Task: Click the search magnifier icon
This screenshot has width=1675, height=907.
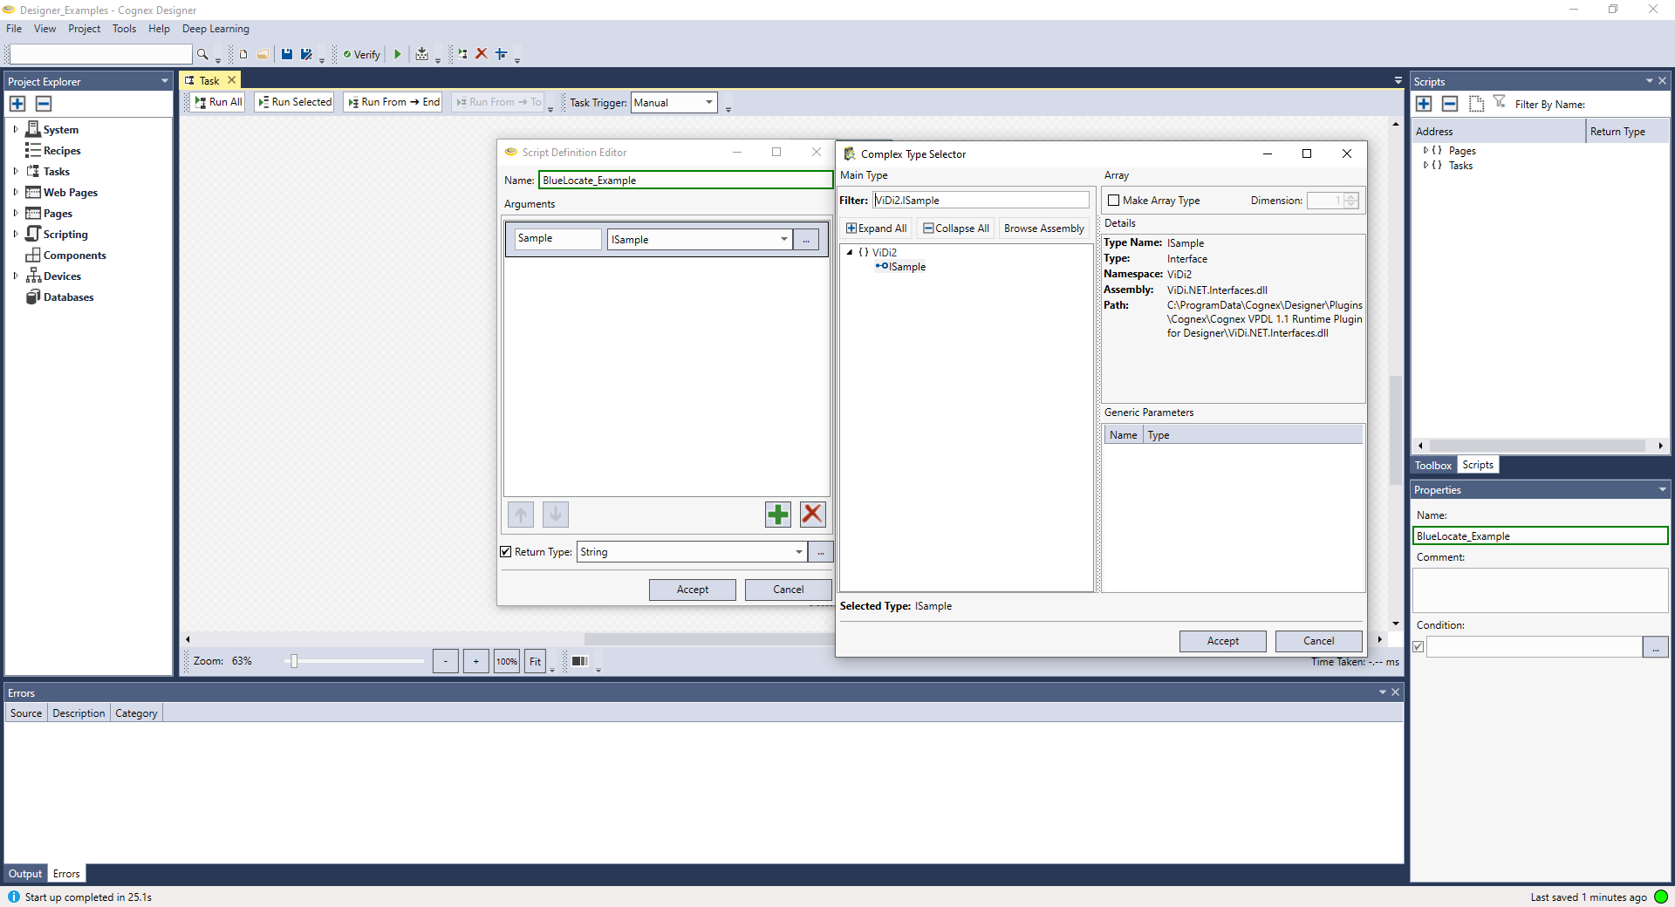Action: point(202,54)
